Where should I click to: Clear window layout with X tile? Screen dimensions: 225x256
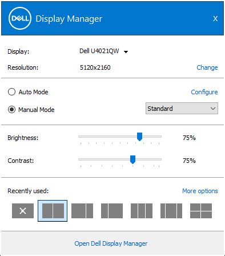23,211
